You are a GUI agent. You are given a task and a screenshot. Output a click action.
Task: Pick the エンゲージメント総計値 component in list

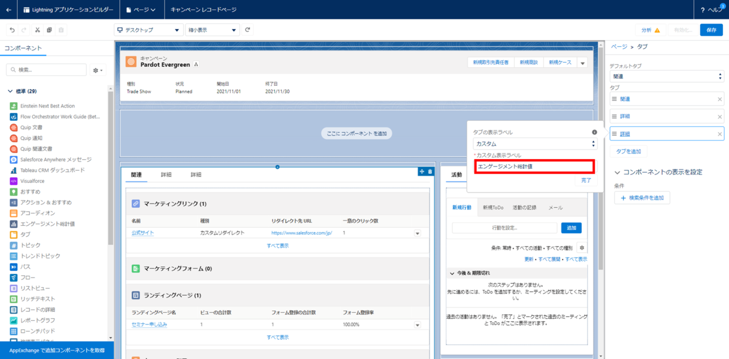coord(43,224)
